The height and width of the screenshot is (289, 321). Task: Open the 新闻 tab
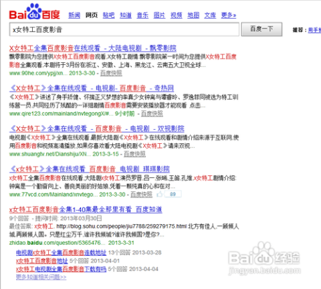click(x=74, y=15)
